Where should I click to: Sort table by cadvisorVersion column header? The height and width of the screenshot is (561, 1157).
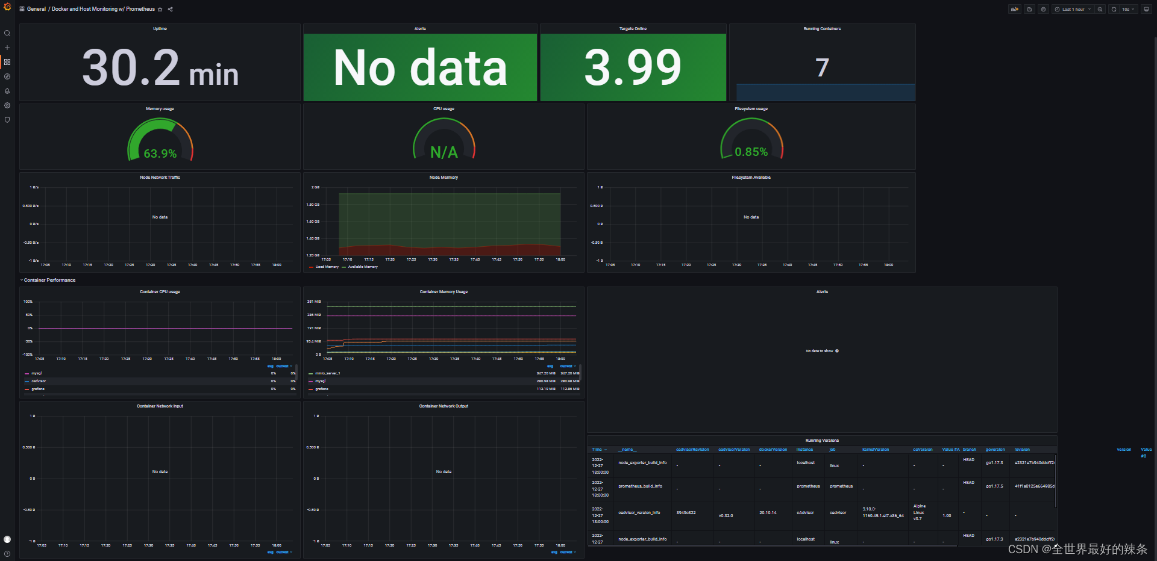click(x=734, y=450)
